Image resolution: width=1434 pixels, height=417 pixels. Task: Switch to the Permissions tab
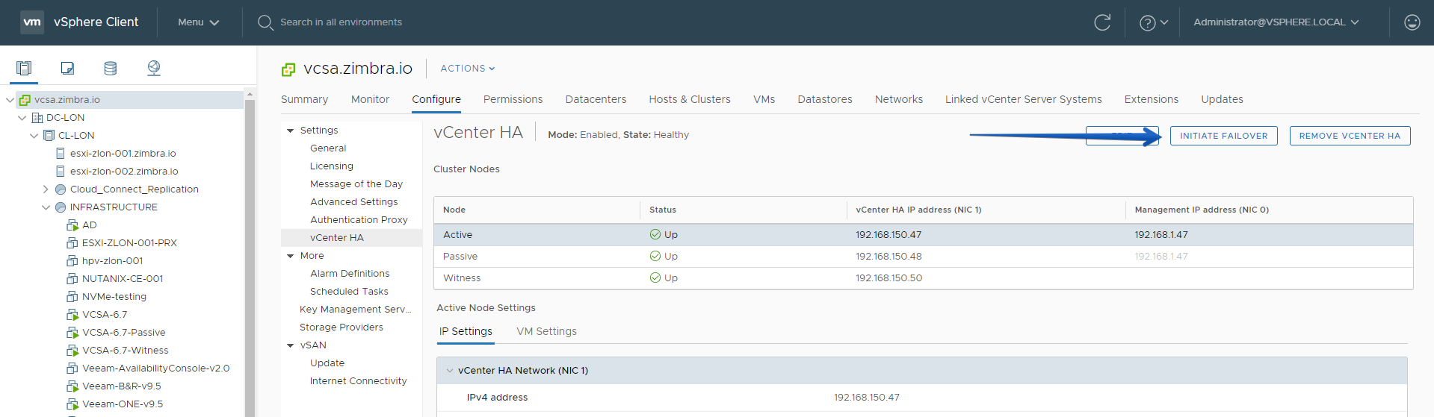[513, 99]
